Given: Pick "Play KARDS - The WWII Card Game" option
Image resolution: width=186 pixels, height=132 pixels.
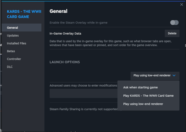Looking at the screenshot, I should coord(148,96).
